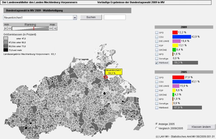Image resolution: width=216 pixels, height=139 pixels.
Task: Click the blue 2009 CDU bar
Action: click(x=182, y=37)
